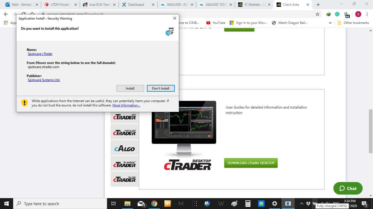
Task: Open the Windows Start menu
Action: pos(7,204)
